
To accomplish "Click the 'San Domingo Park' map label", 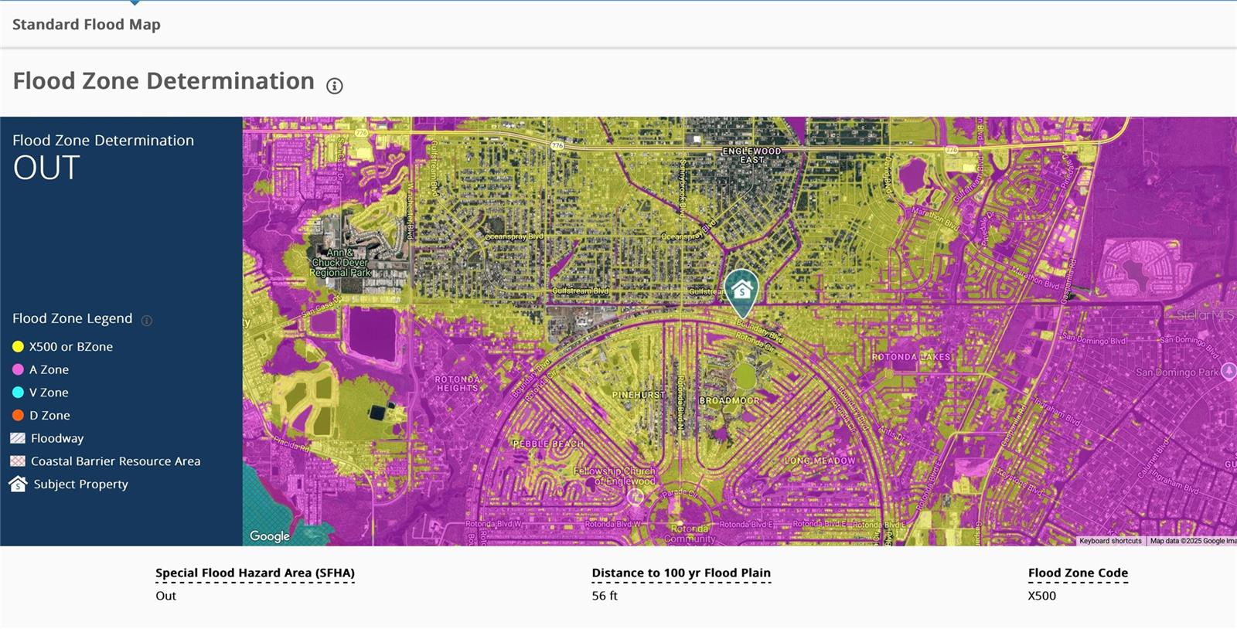I will click(x=1177, y=372).
